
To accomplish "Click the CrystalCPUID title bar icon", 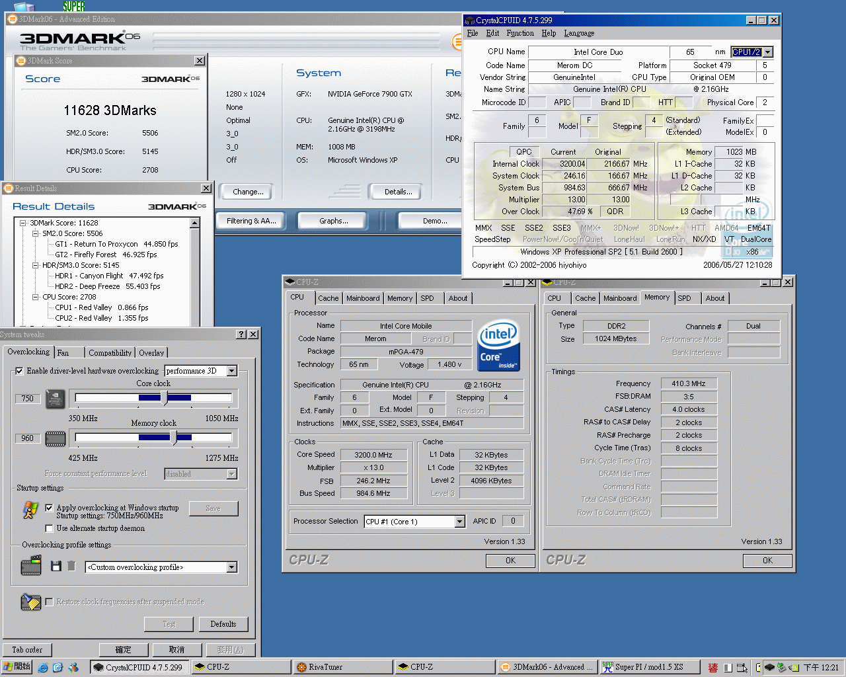I will coord(470,20).
